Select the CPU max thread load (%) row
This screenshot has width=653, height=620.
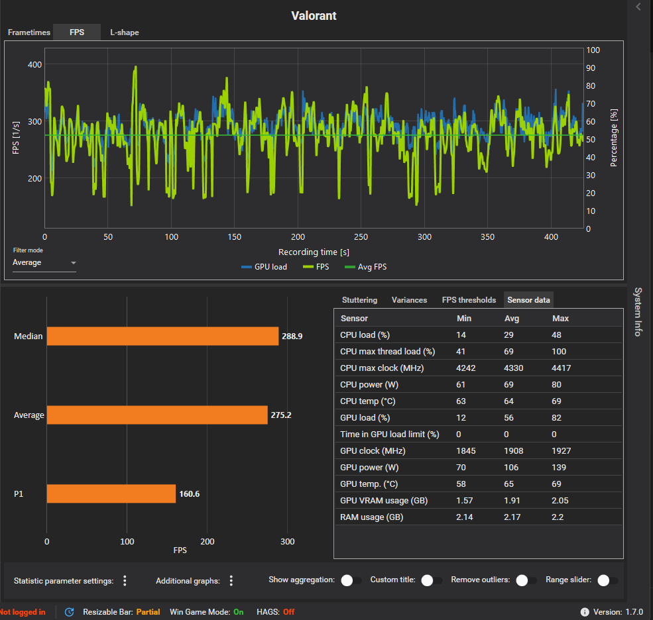[479, 352]
